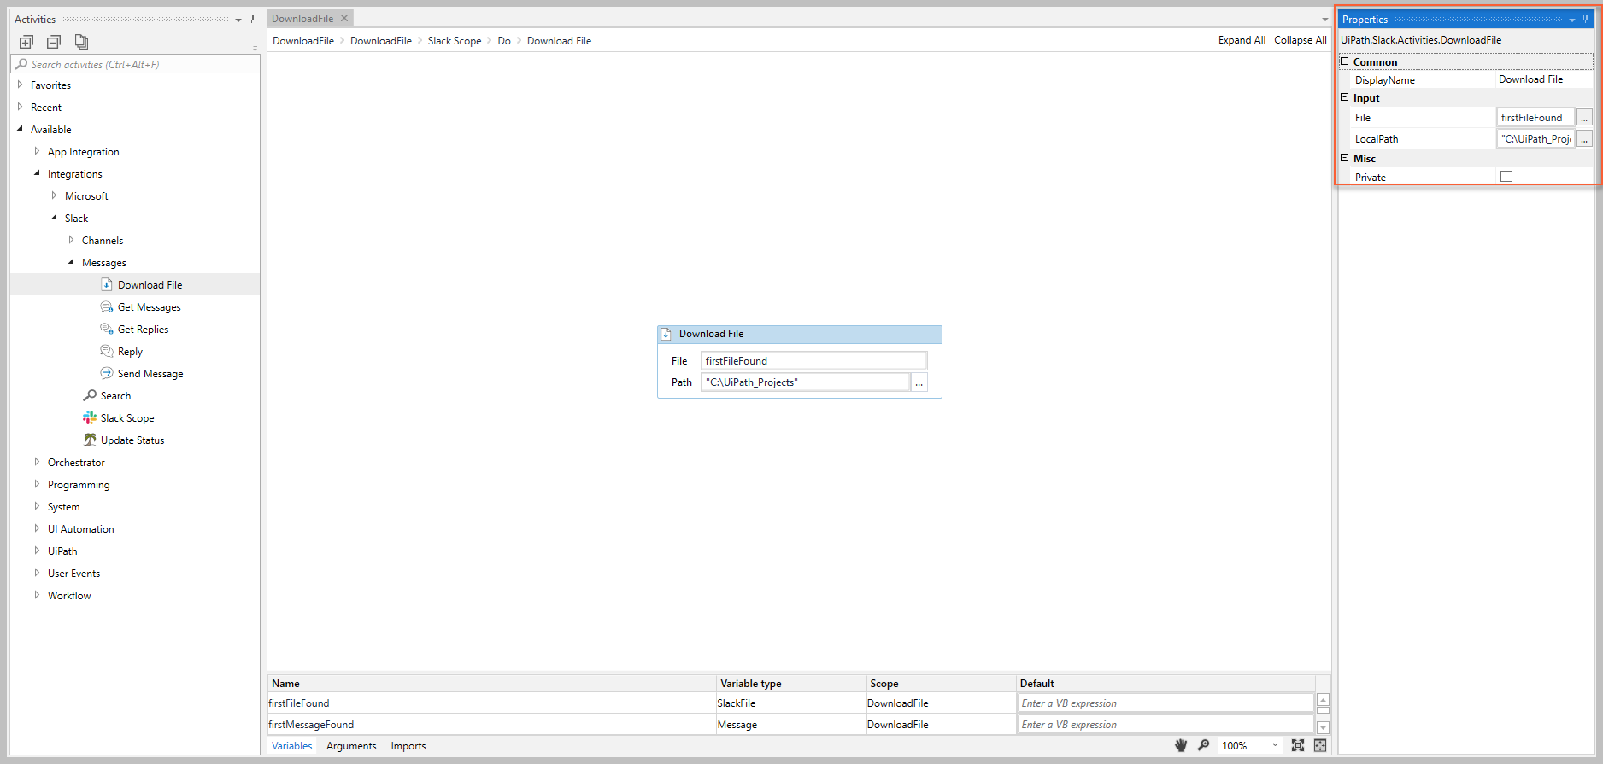The width and height of the screenshot is (1603, 764).
Task: Click the Slack Scope logo icon
Action: point(90,417)
